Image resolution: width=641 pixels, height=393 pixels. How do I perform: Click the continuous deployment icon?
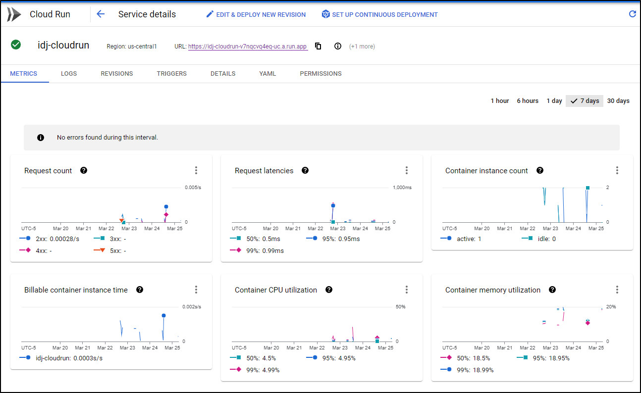[x=325, y=14]
